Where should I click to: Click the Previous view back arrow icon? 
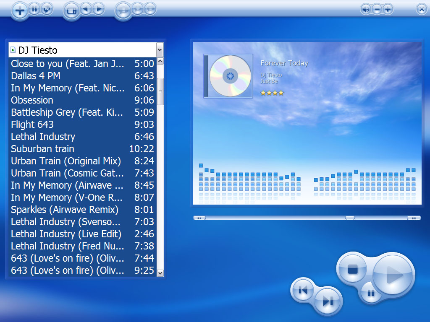click(x=86, y=10)
